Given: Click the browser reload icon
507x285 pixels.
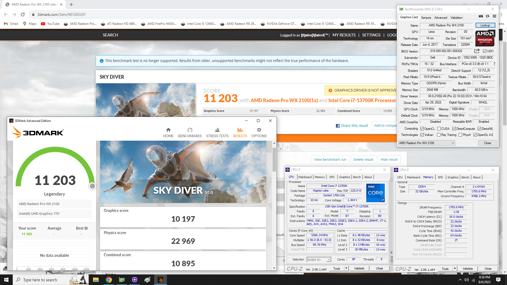Looking at the screenshot, I should (23, 15).
